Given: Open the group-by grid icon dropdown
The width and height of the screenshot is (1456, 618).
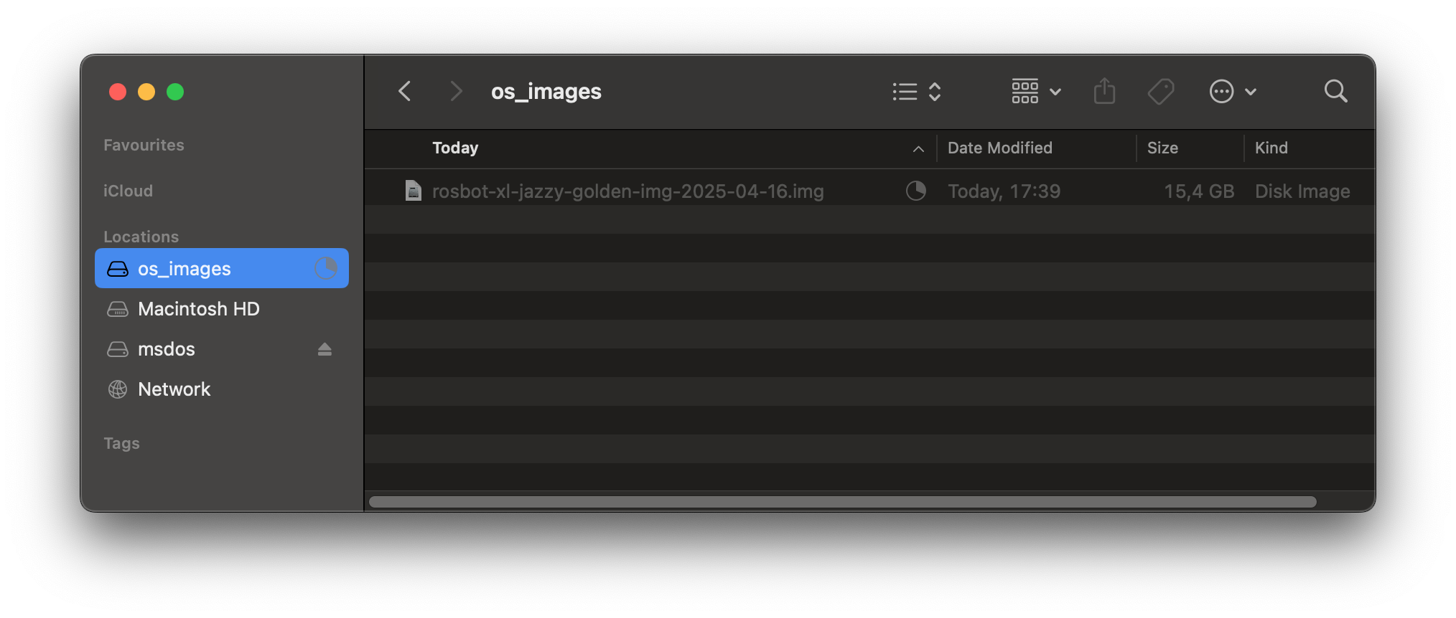Looking at the screenshot, I should (x=1035, y=92).
